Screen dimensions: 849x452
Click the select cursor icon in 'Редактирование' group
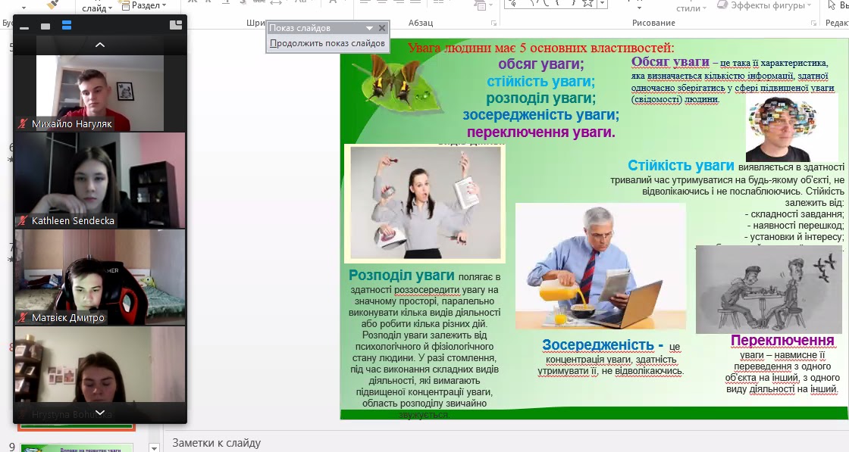coord(832,5)
